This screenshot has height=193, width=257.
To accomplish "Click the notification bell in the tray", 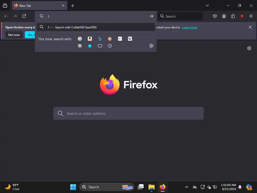I will point(240,187).
